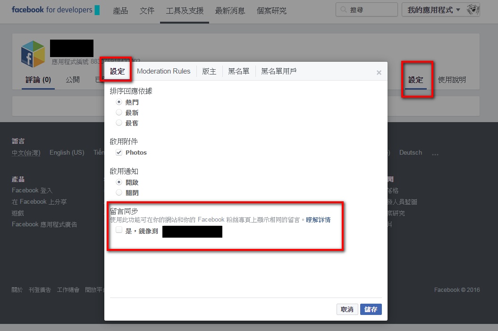Image resolution: width=498 pixels, height=331 pixels.
Task: Open the 評論 (0) tab
Action: click(x=38, y=80)
